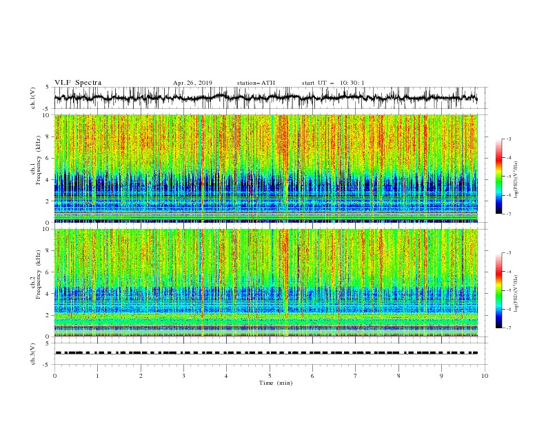The height and width of the screenshot is (422, 546).
Task: Click the "7" tick on the time axis
Action: [356, 376]
